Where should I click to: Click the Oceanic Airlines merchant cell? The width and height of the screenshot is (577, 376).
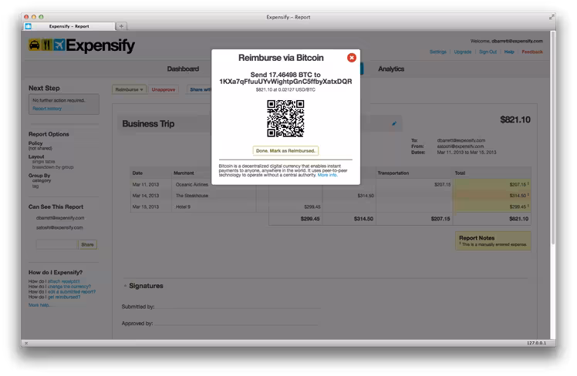192,184
